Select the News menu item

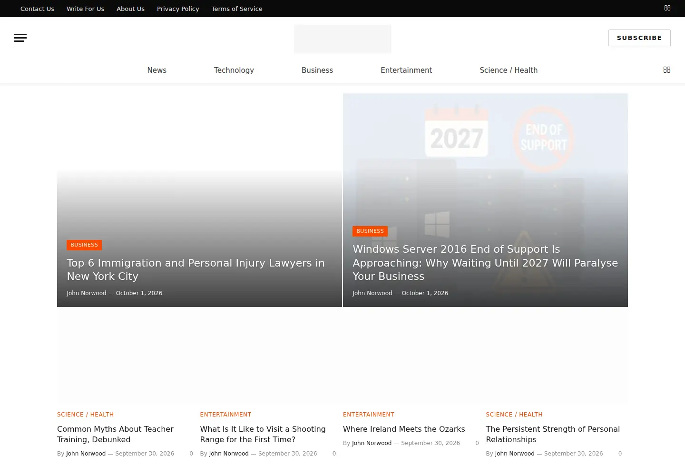(x=157, y=70)
